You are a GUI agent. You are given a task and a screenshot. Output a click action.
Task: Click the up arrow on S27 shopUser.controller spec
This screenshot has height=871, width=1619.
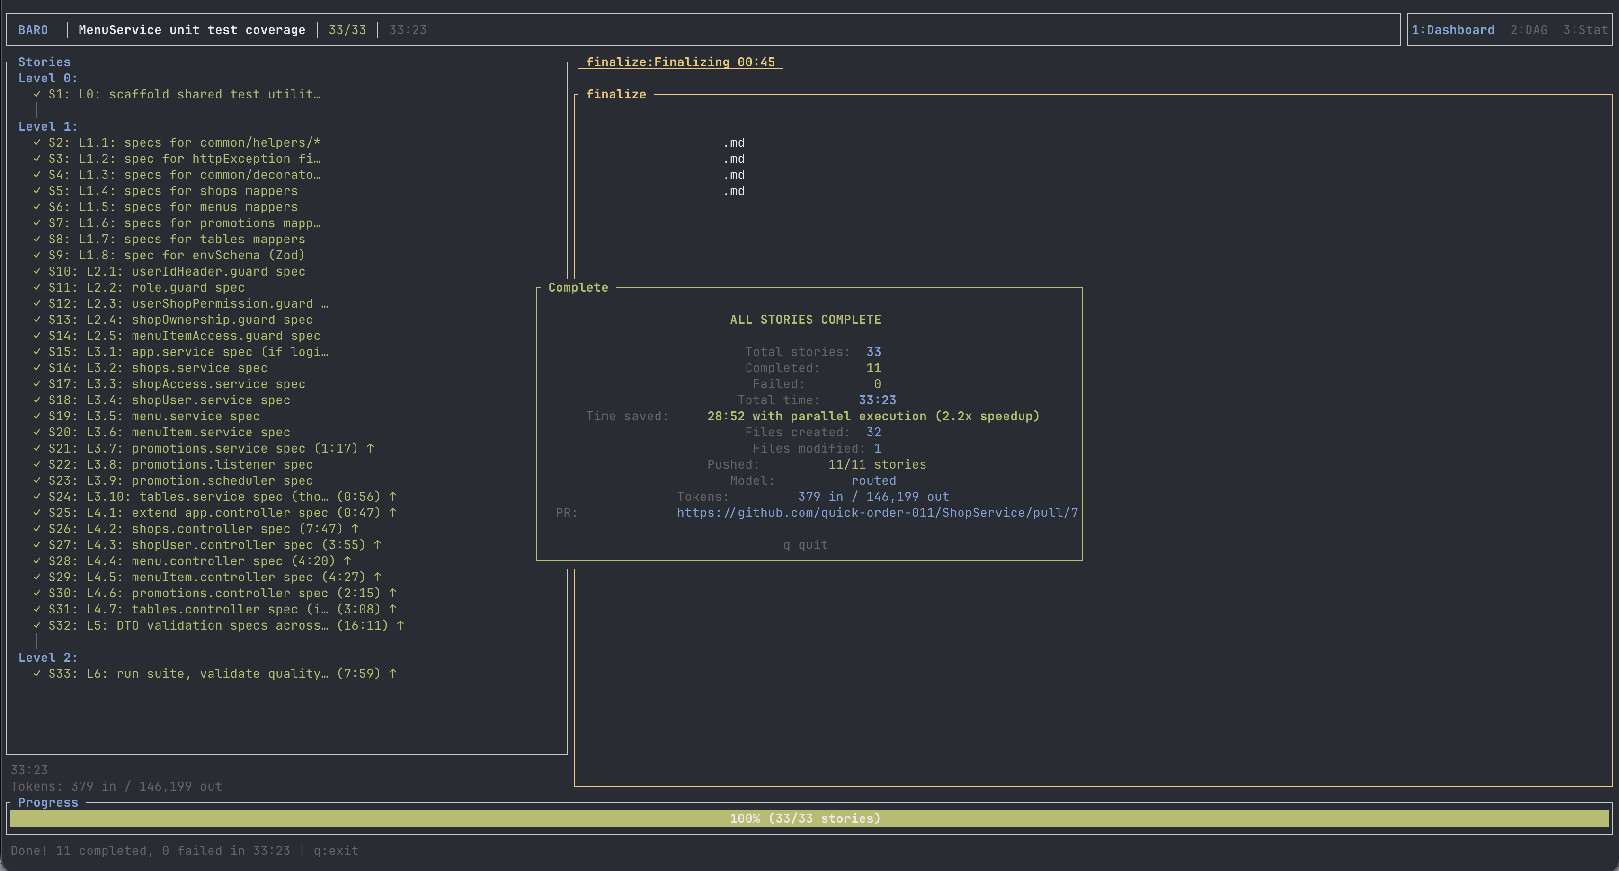point(378,545)
